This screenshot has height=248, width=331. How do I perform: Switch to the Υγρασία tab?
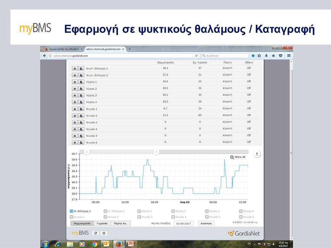pos(102,223)
